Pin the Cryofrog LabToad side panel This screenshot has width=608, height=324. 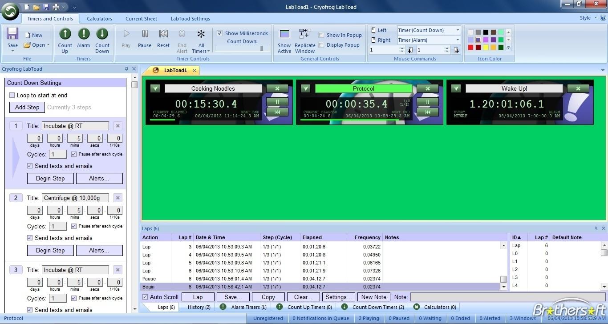coord(126,69)
